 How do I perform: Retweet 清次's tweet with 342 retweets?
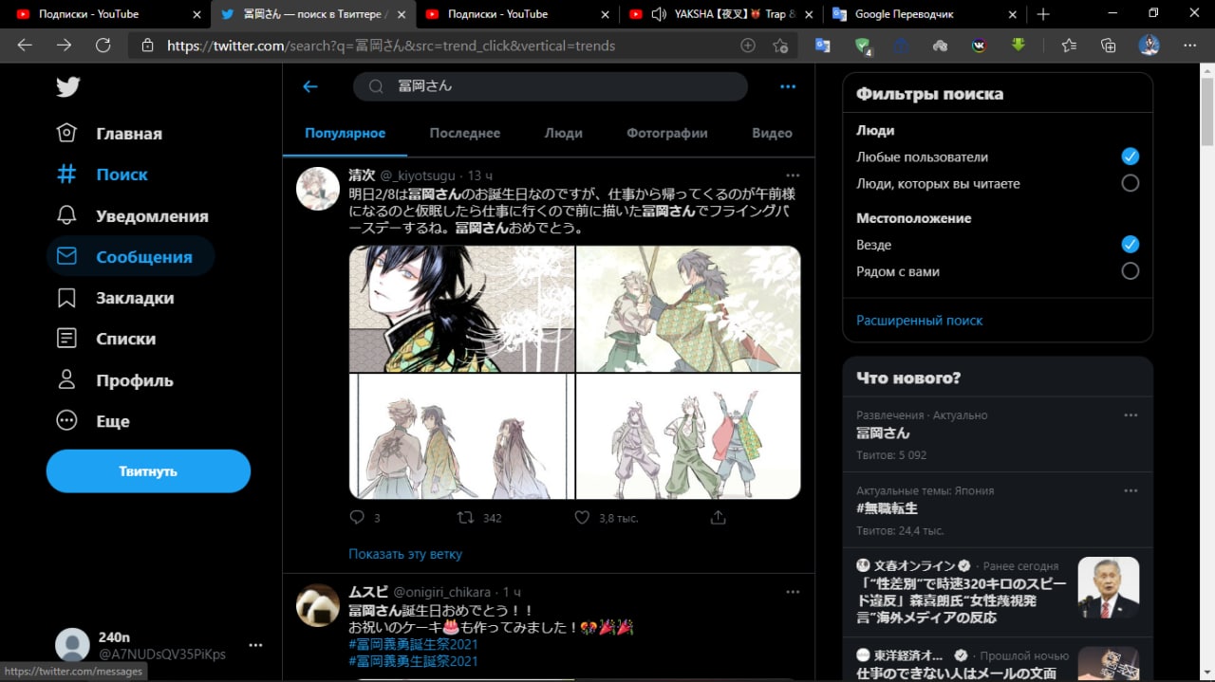coord(466,517)
